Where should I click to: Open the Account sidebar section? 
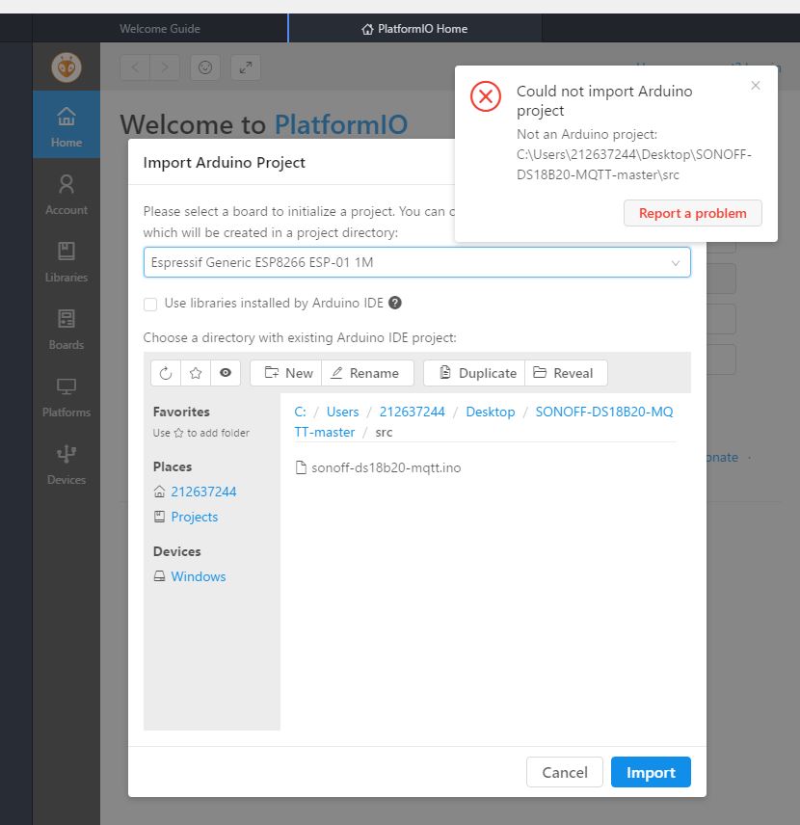[67, 195]
